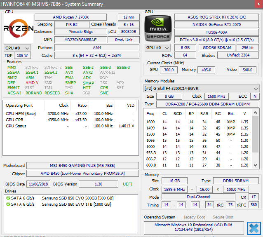Click the memory size 16 GB field

tap(174, 181)
